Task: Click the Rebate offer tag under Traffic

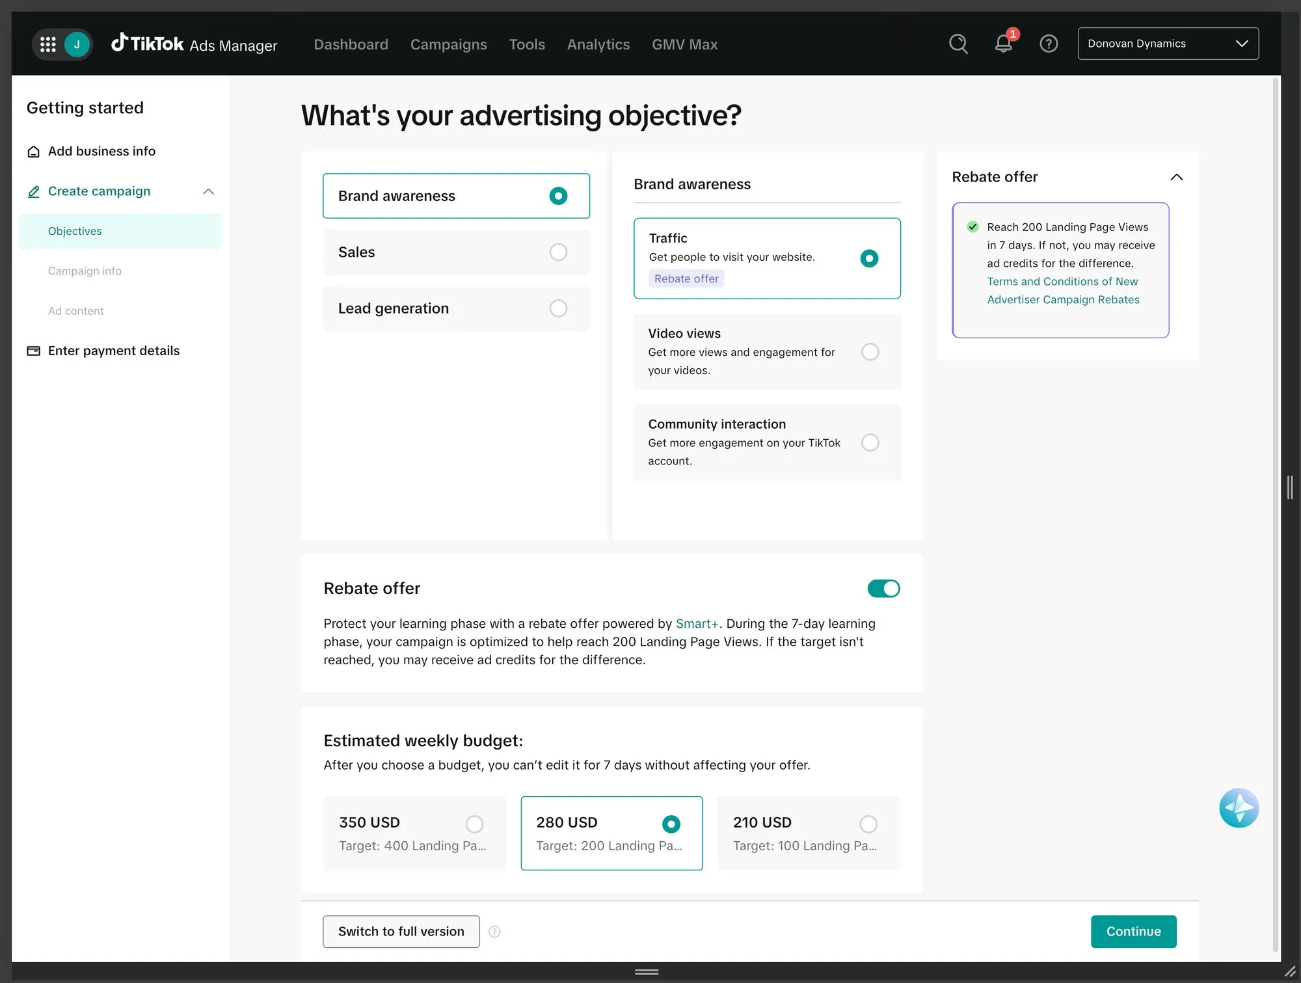Action: [686, 278]
